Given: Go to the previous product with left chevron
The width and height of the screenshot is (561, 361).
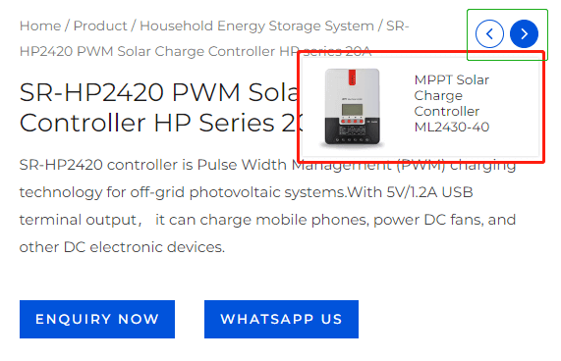Looking at the screenshot, I should [x=489, y=34].
